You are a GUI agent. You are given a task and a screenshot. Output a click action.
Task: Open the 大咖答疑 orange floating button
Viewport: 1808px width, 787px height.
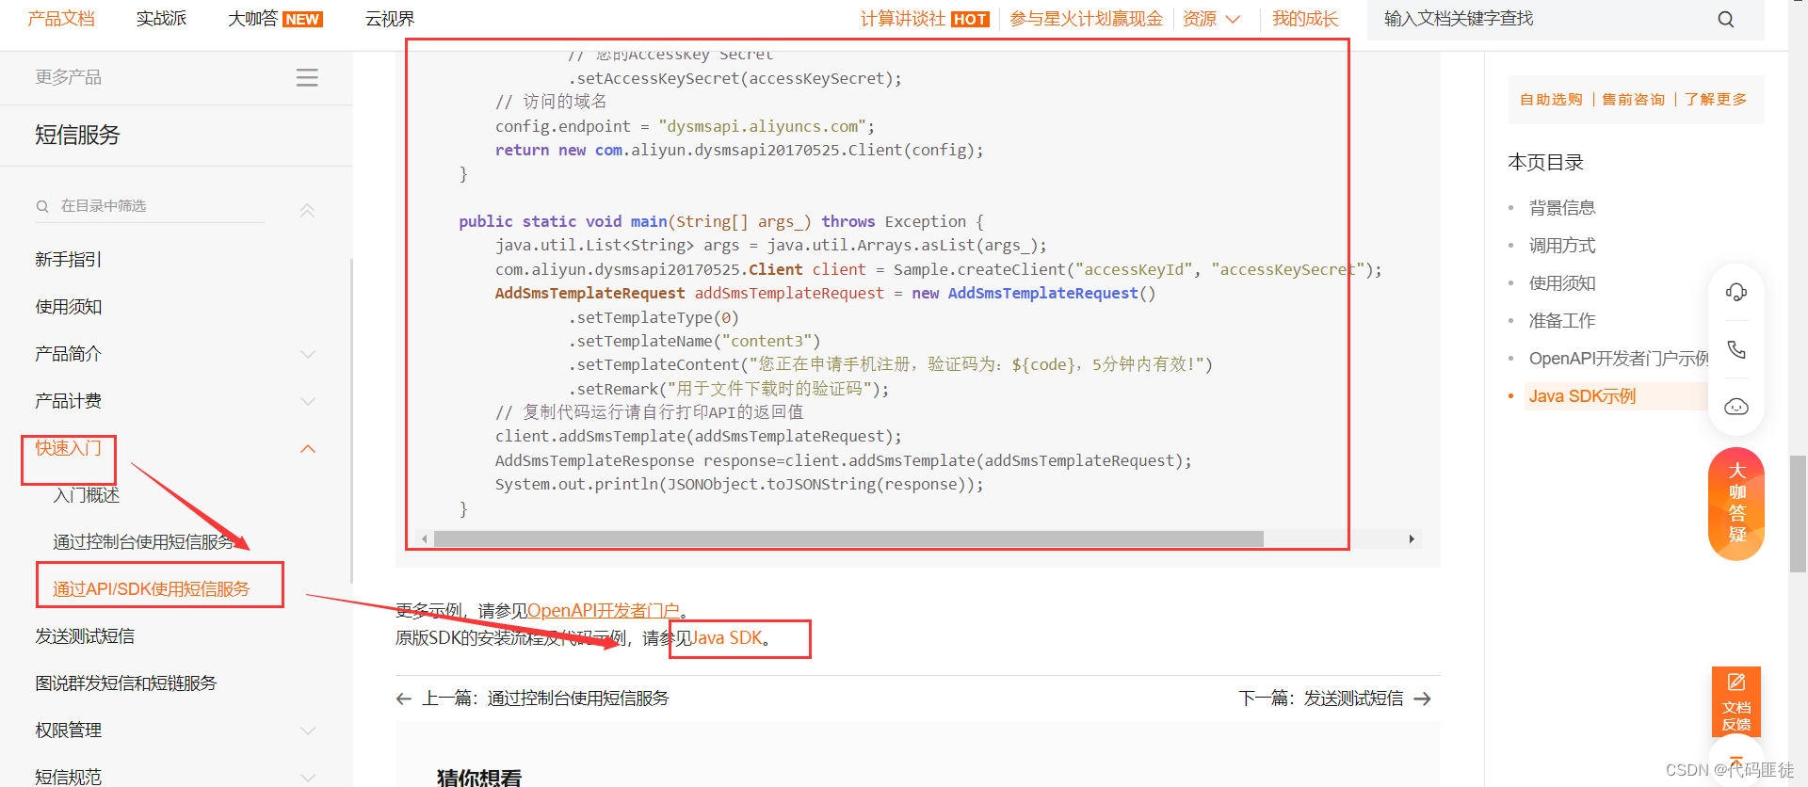point(1736,504)
